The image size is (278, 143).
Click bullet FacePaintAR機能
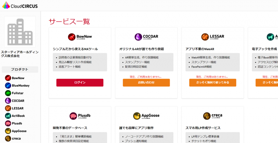(x=201, y=67)
